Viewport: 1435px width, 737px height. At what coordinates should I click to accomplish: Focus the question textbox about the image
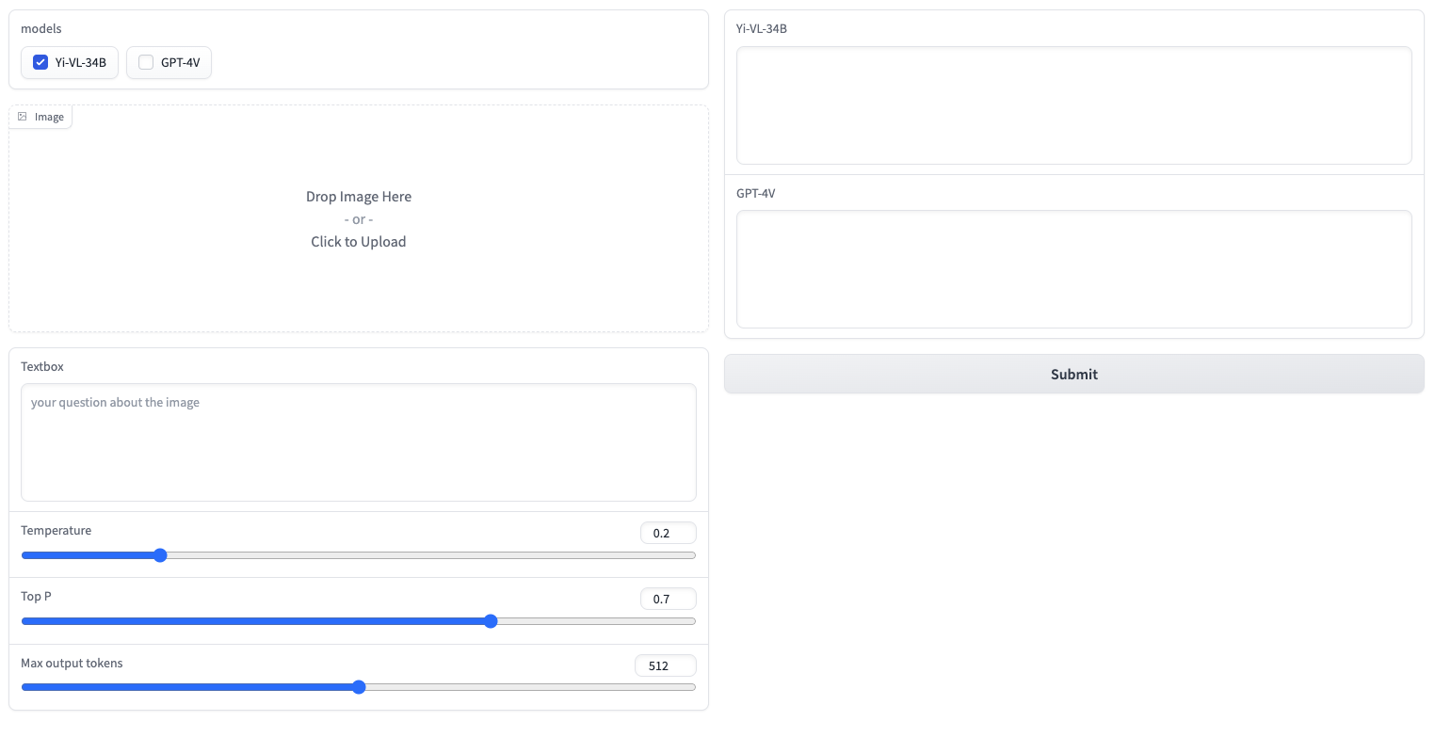[359, 442]
